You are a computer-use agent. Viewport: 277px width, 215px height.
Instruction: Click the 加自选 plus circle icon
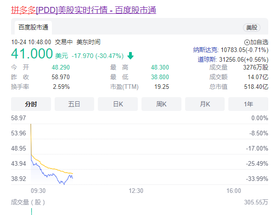[247, 42]
